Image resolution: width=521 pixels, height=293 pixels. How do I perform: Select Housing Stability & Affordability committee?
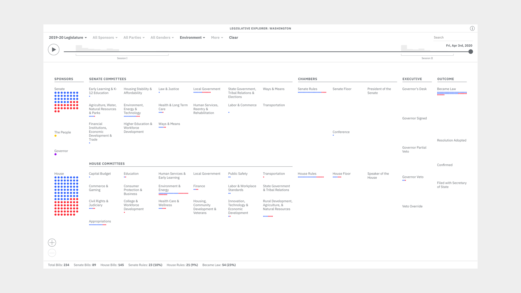coord(138,91)
